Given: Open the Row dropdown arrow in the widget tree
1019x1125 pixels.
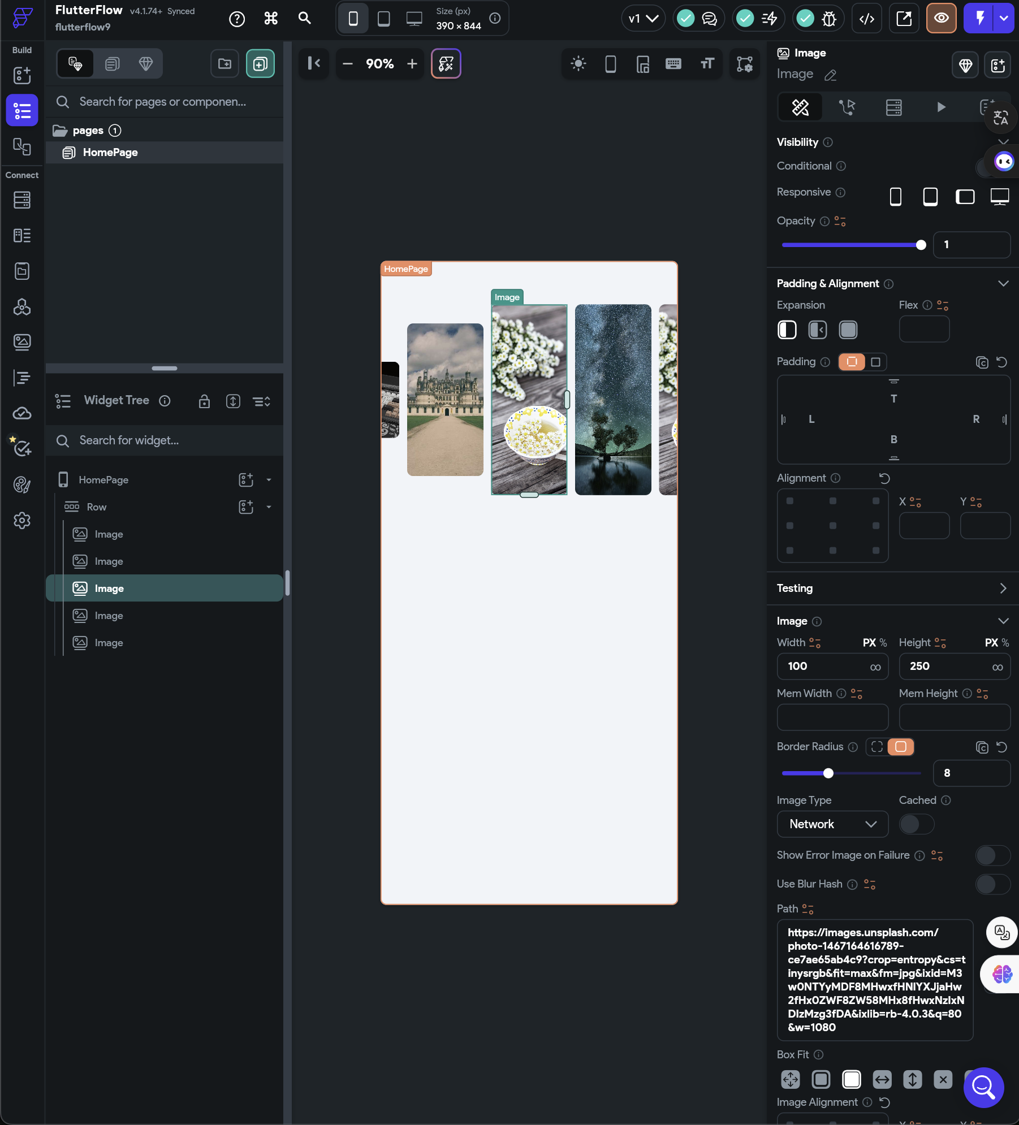Looking at the screenshot, I should point(269,507).
